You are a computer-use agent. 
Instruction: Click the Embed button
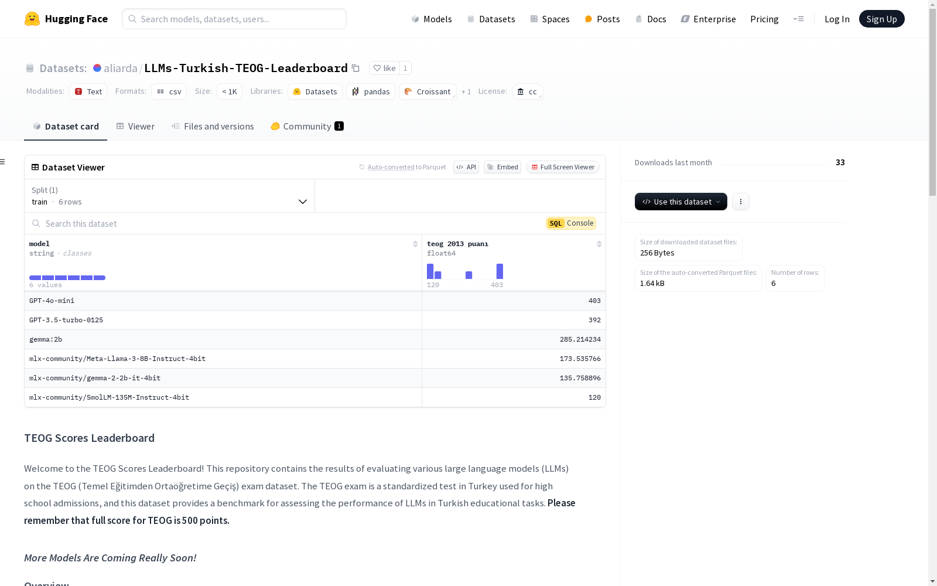[x=502, y=167]
